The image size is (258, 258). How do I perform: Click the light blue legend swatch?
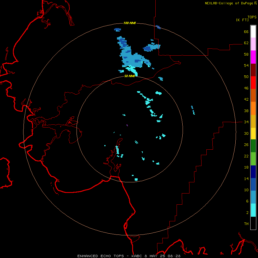tap(253, 197)
